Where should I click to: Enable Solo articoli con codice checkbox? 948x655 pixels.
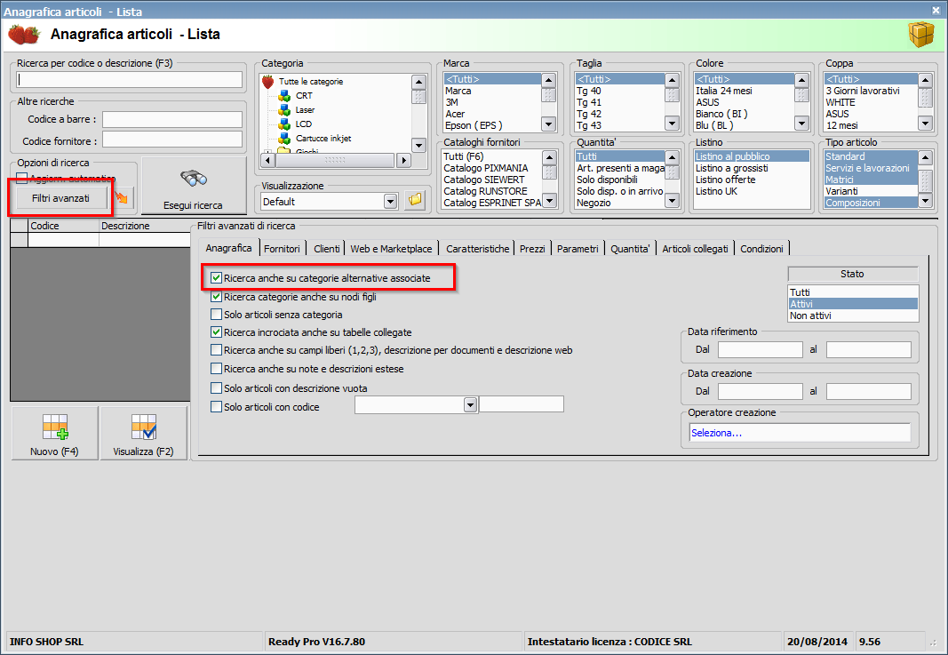point(216,406)
